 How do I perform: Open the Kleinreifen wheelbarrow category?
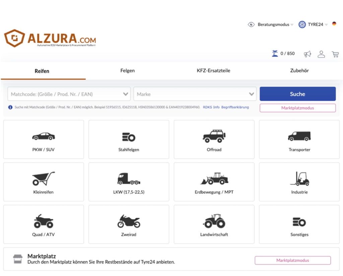tap(44, 182)
